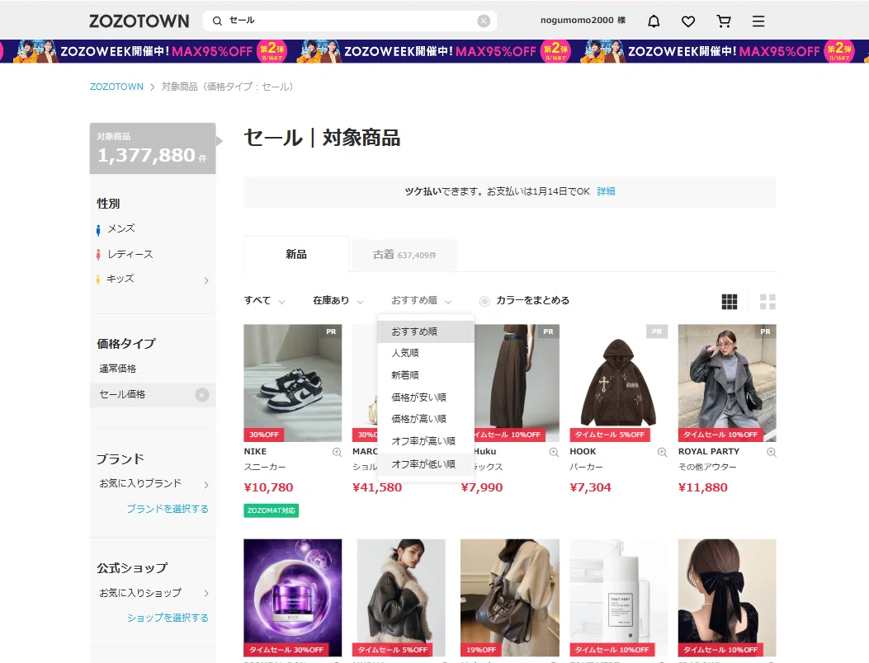
Task: Toggle カラーをまとめる radio option
Action: pyautogui.click(x=484, y=301)
